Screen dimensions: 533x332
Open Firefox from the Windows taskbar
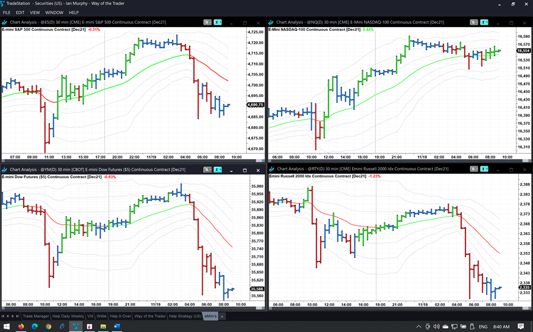coord(21,326)
